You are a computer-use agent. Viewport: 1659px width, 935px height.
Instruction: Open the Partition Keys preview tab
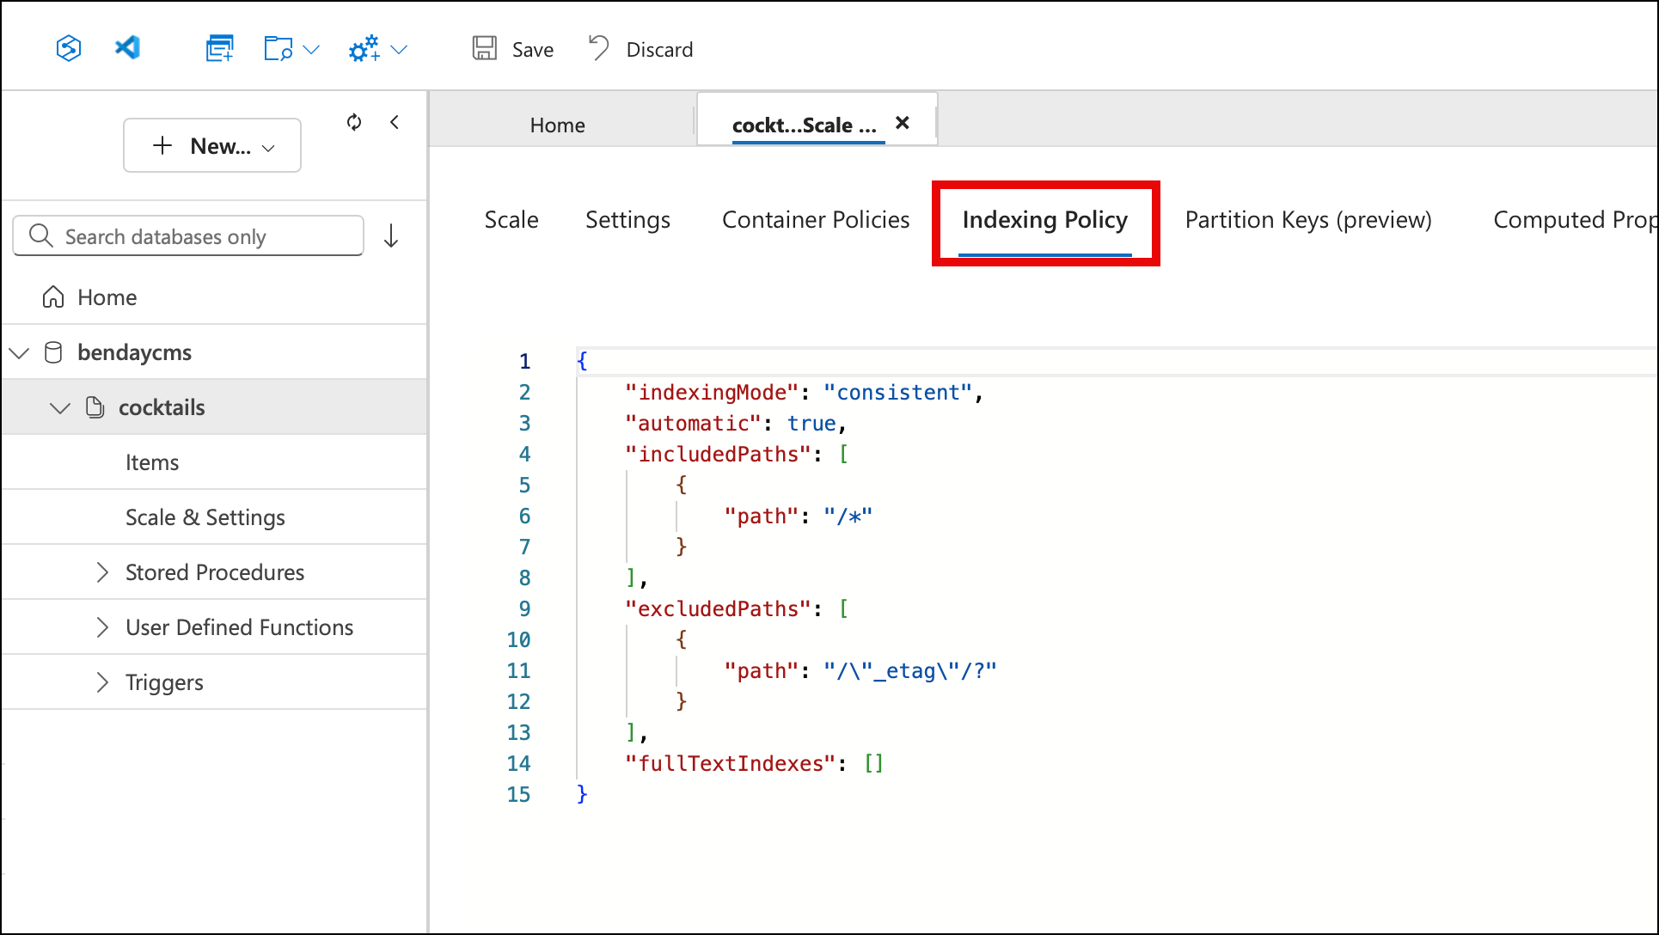point(1307,220)
